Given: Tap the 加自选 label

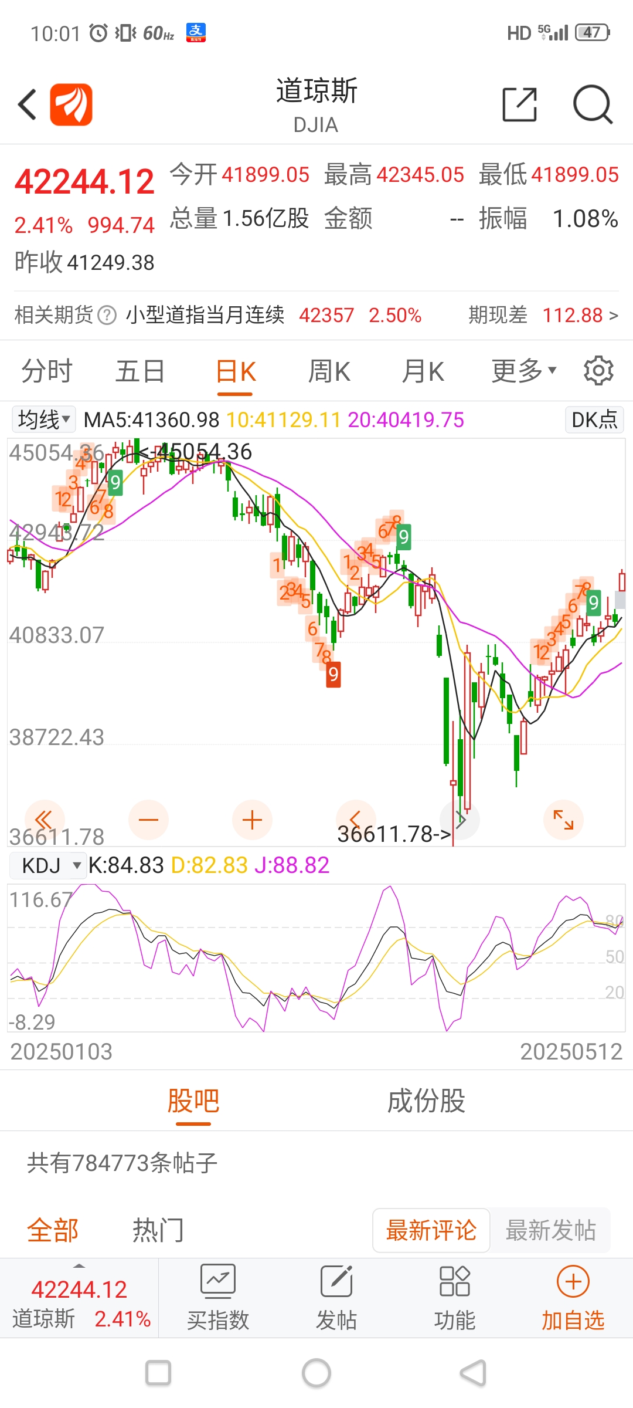Looking at the screenshot, I should click(x=573, y=1320).
